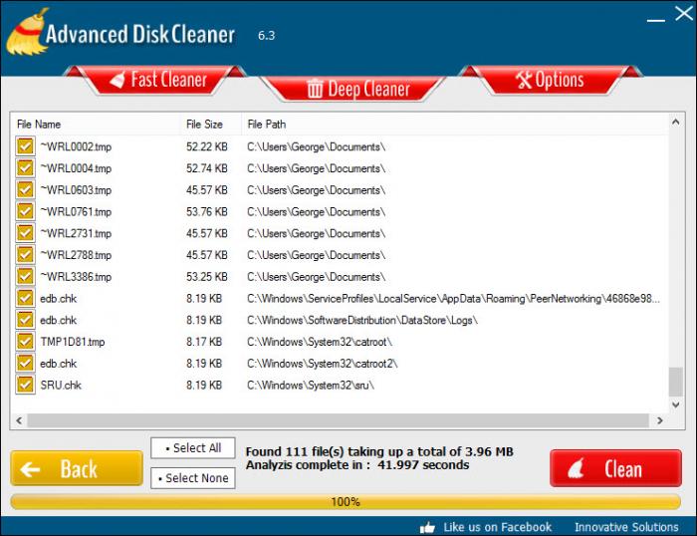The image size is (697, 536).
Task: Open Like us on Facebook link
Action: point(498,527)
